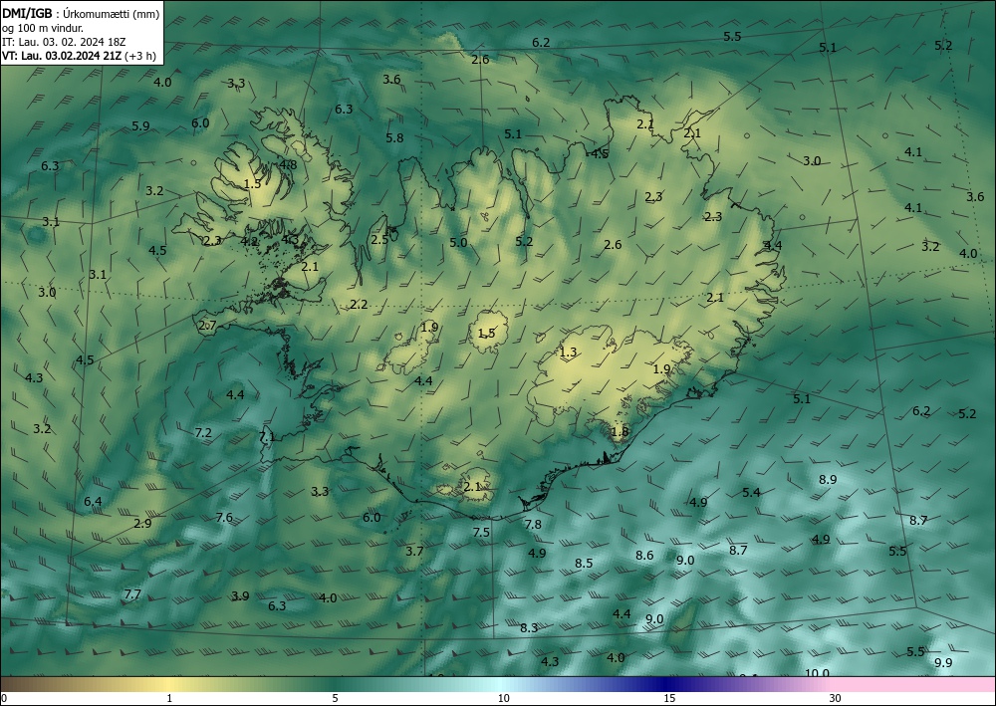996x706 pixels.
Task: Click the '15' tick label on the color scale
Action: [669, 698]
